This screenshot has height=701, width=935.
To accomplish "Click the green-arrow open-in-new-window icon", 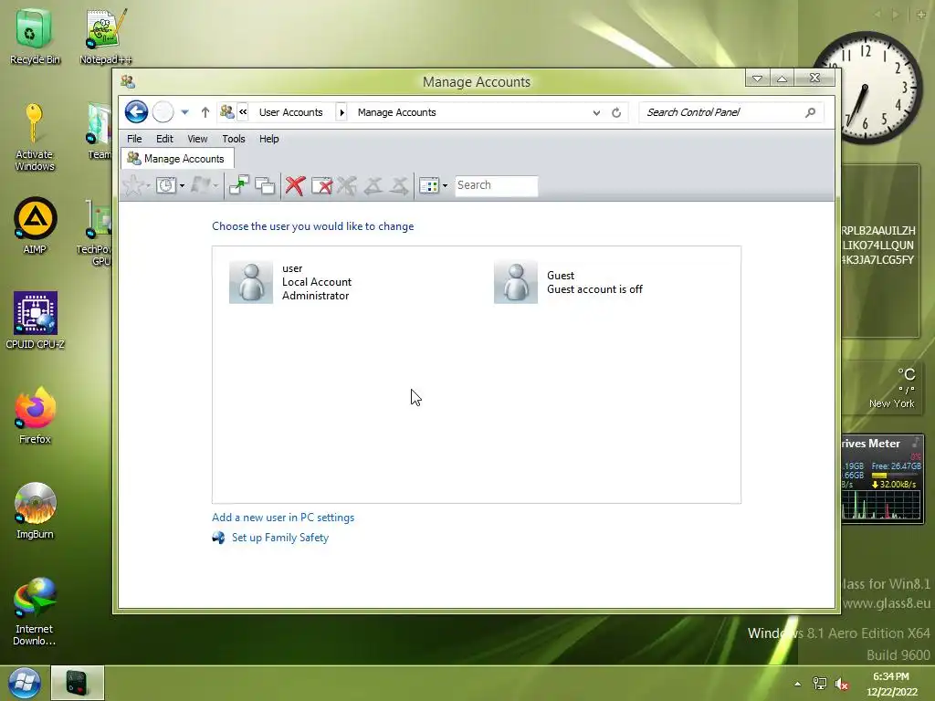I will [x=239, y=185].
